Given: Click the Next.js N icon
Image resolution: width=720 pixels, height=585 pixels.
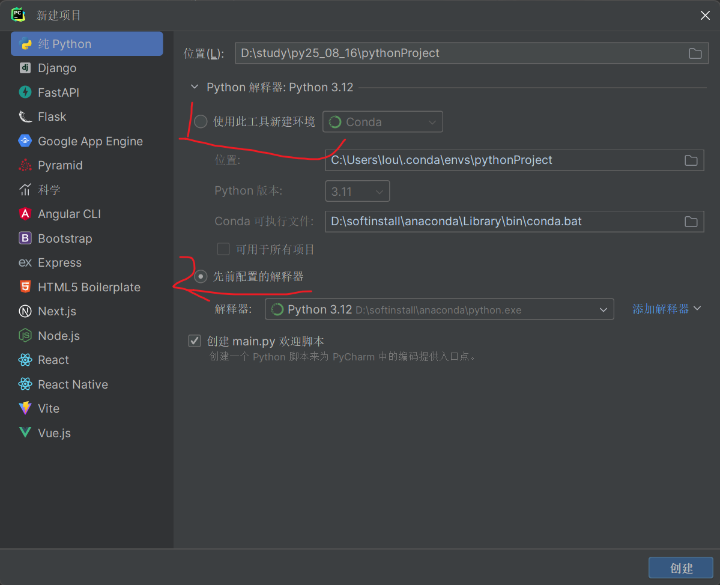Looking at the screenshot, I should [x=25, y=311].
